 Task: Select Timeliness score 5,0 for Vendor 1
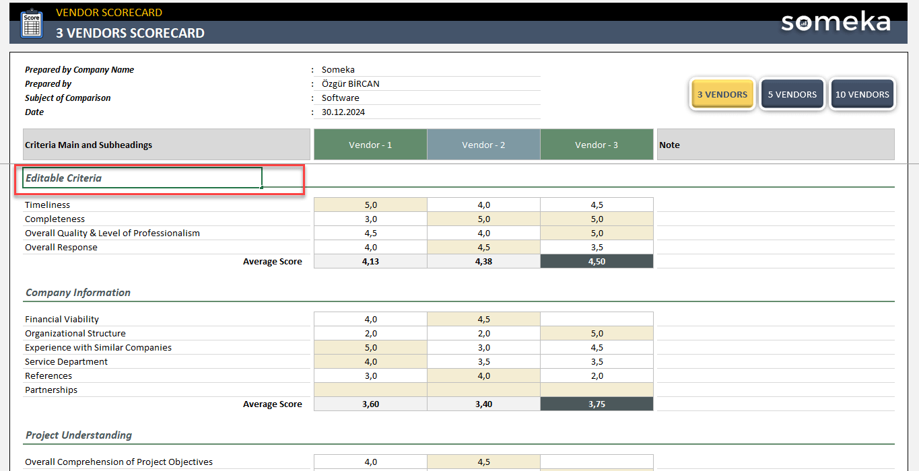tap(370, 204)
